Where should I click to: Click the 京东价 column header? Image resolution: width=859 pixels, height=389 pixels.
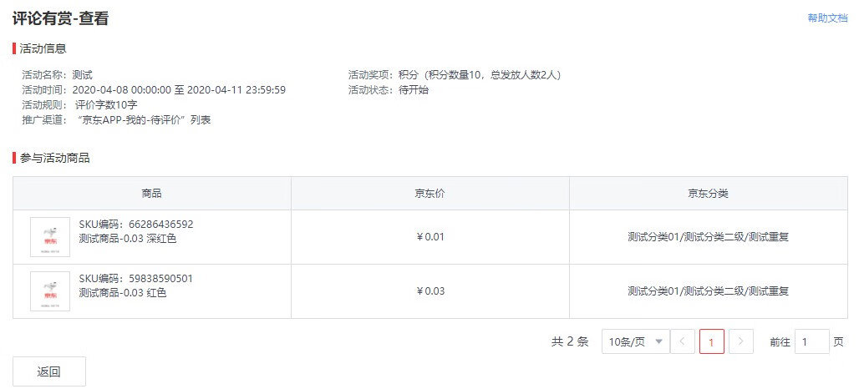coord(430,193)
